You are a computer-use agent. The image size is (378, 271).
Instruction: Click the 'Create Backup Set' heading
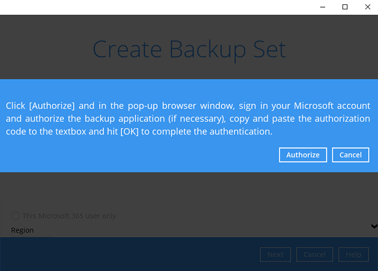(x=189, y=50)
